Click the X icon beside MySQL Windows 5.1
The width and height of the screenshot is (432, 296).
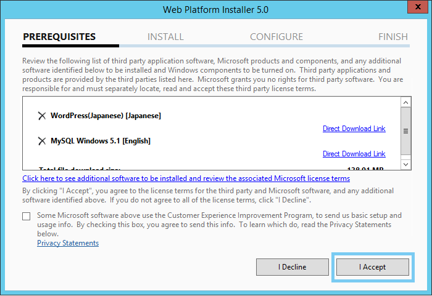pyautogui.click(x=42, y=141)
